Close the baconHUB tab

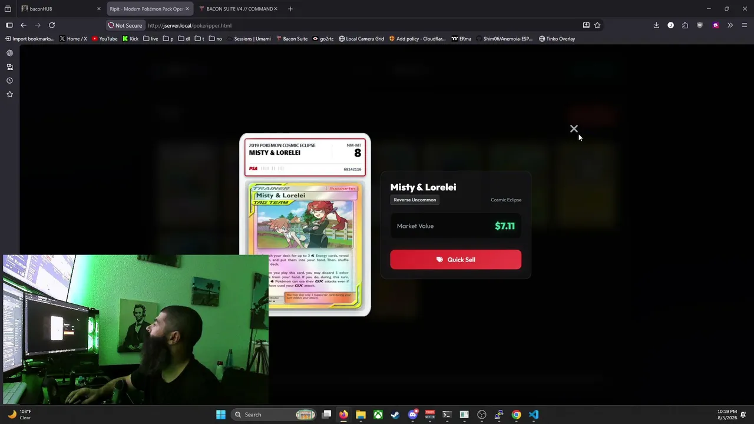coord(99,9)
